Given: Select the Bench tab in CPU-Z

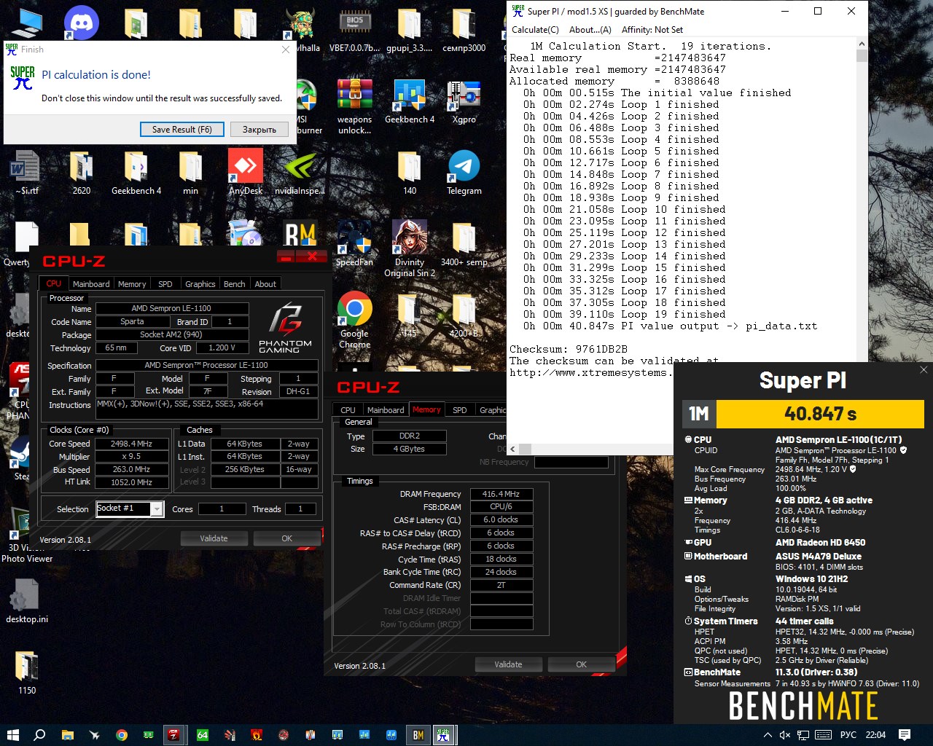Looking at the screenshot, I should coord(234,284).
